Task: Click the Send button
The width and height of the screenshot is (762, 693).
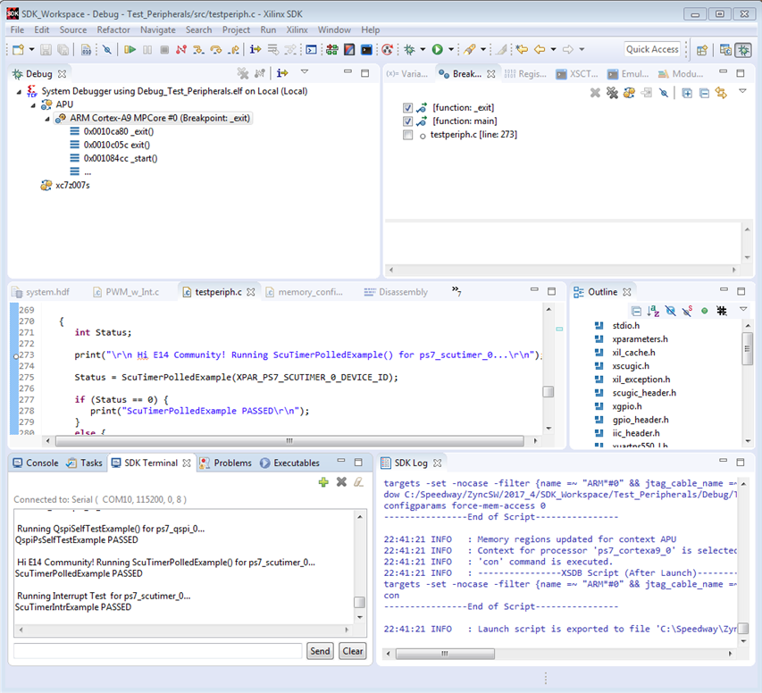Action: pyautogui.click(x=320, y=651)
